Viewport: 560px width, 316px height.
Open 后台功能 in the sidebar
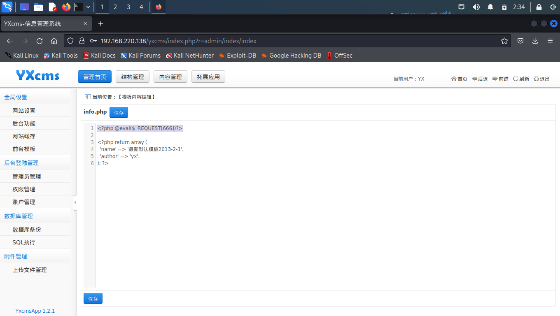tap(35, 123)
